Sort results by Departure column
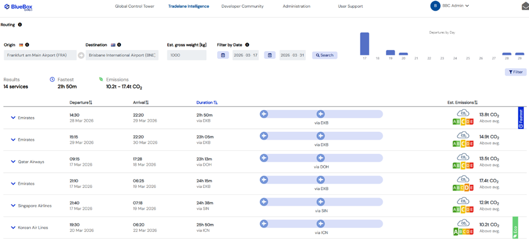Screen dimensions: 529x239 (x=81, y=103)
